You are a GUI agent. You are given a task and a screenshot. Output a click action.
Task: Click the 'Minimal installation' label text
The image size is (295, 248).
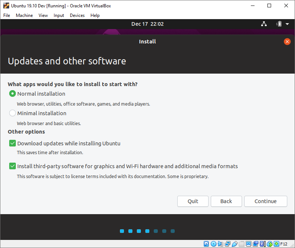click(x=42, y=113)
